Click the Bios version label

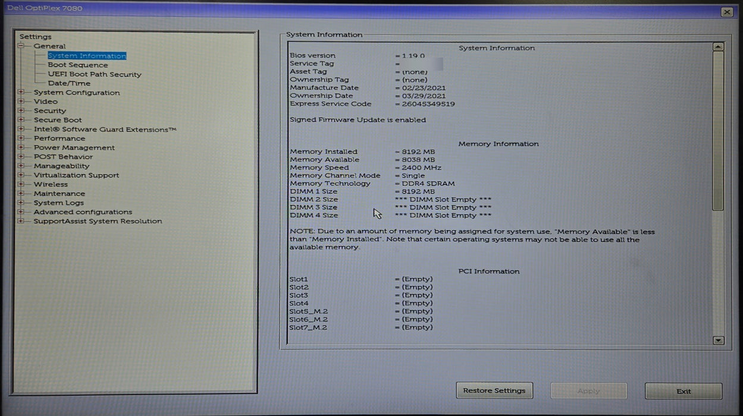click(312, 56)
